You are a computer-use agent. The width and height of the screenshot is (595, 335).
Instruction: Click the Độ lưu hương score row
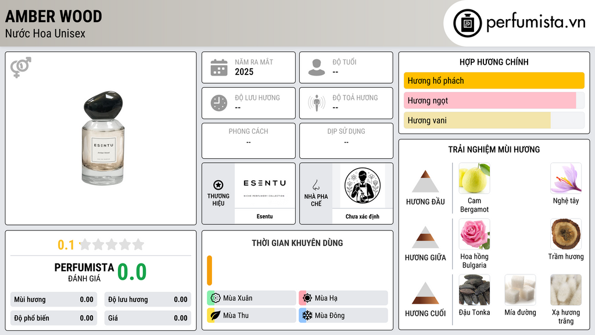(x=148, y=300)
